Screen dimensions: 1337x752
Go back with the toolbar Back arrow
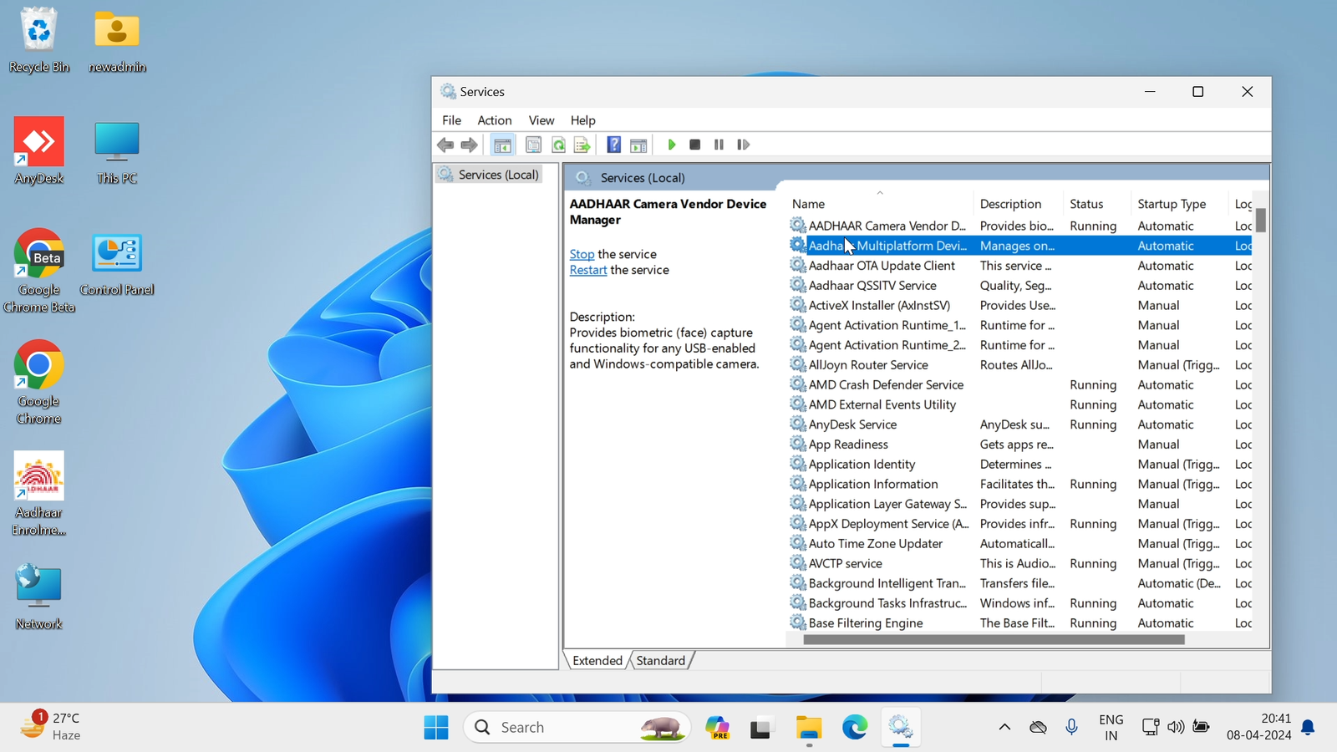(445, 145)
